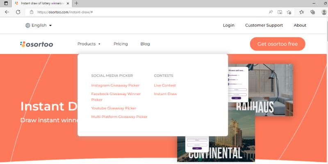The width and height of the screenshot is (328, 164).
Task: Open a new browser tab
Action: 76,3
